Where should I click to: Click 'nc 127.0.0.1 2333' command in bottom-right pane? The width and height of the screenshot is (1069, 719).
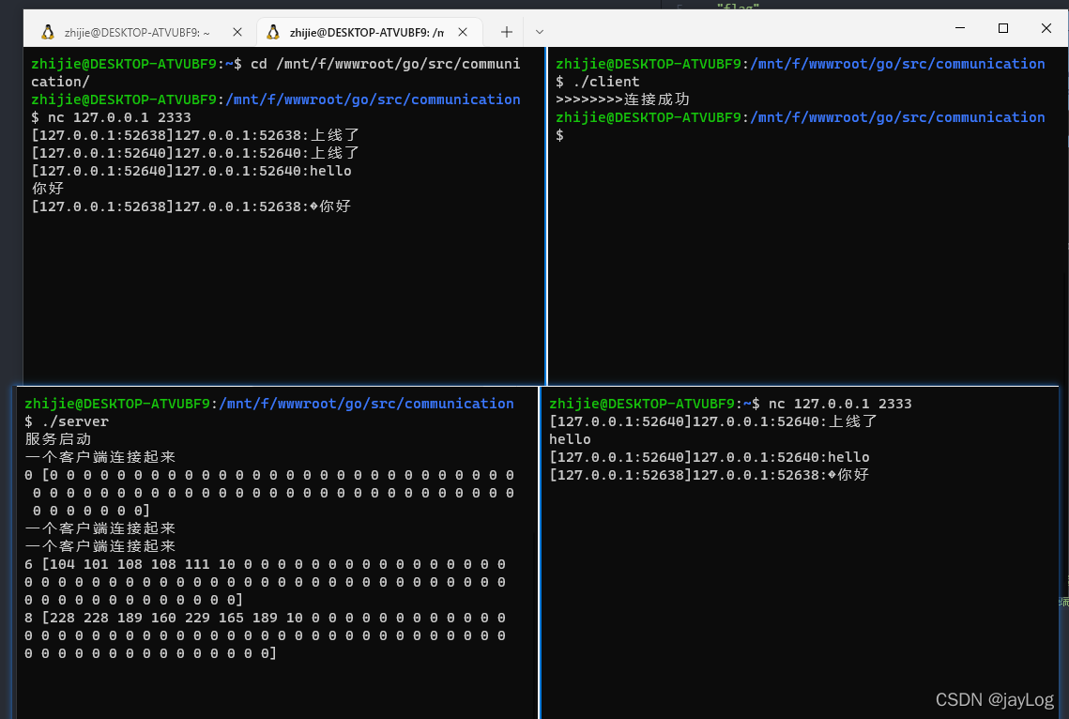click(840, 404)
